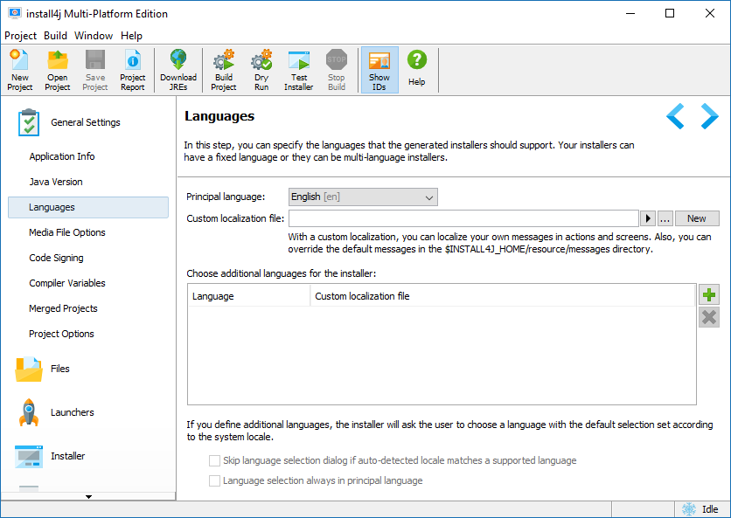
Task: Click in the Custom localization file text field
Action: tap(463, 218)
